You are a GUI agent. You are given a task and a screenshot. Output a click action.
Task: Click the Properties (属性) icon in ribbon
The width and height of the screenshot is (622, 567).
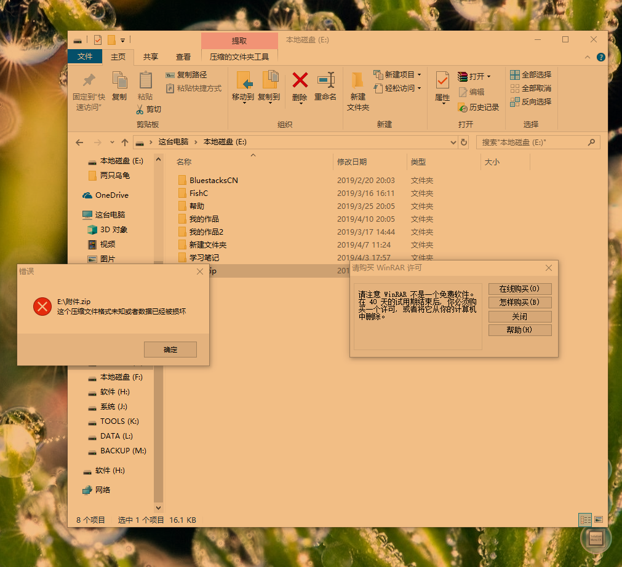click(x=442, y=81)
